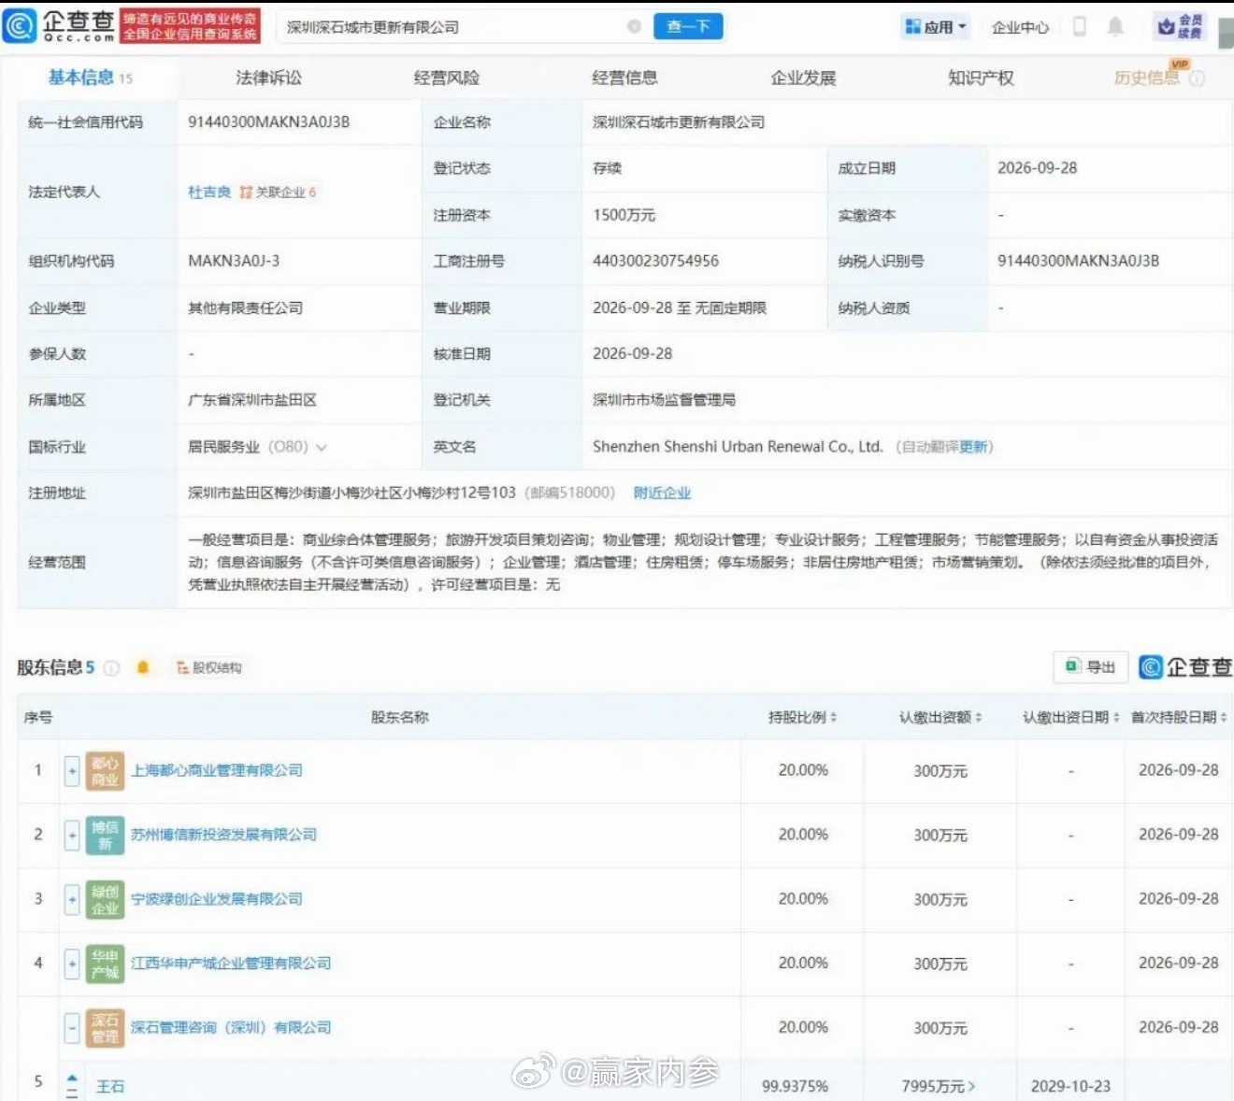Viewport: 1234px width, 1101px height.
Task: Switch to 基本信息 tab
Action: [91, 78]
